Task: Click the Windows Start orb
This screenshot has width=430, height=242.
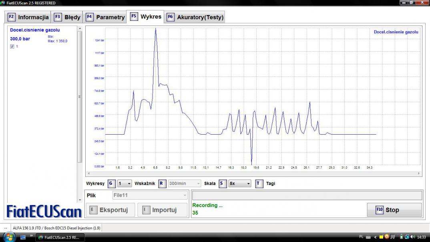Action: pyautogui.click(x=9, y=237)
